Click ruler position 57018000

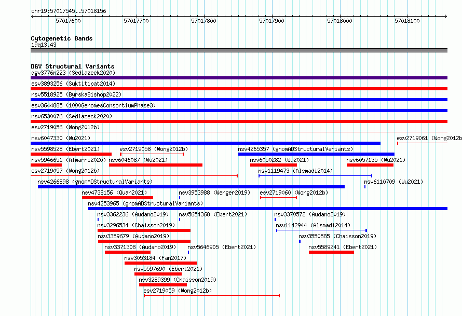[339, 21]
